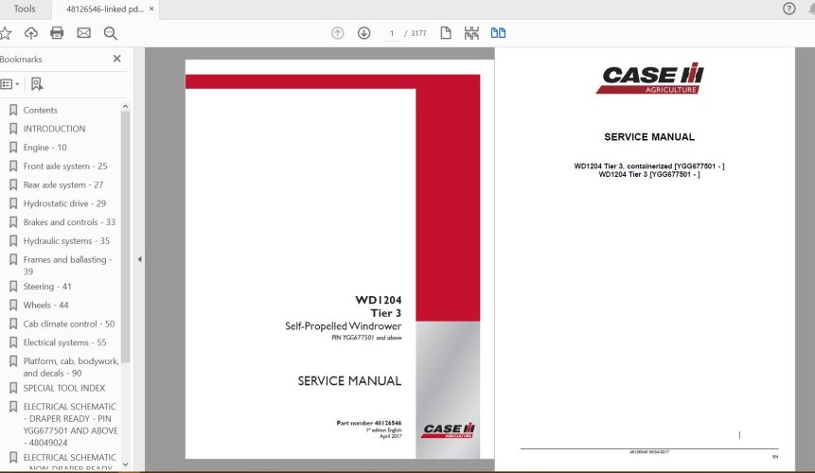Click bookmark icon beside Wheels - 44
Screen dimensions: 815x473
pyautogui.click(x=13, y=306)
